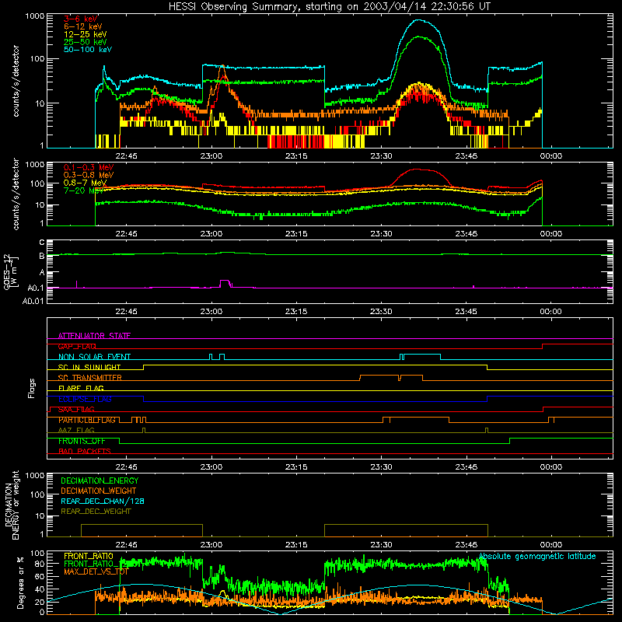Click counts/s/detector label of top plot
622x622 pixels.
[16, 81]
